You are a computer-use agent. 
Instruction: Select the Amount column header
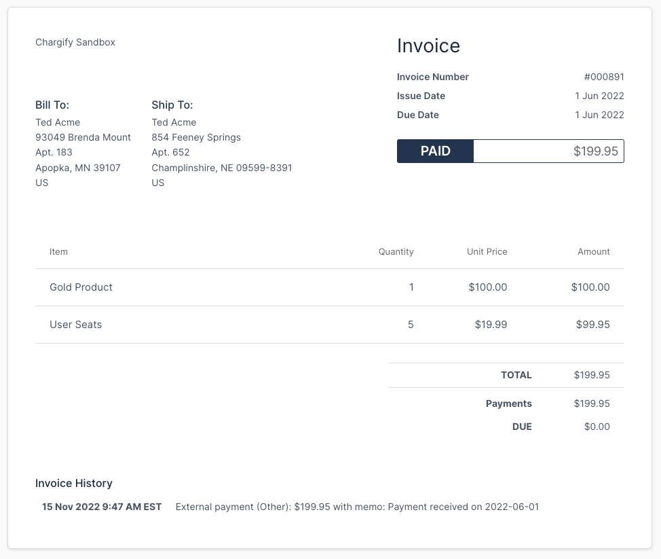pyautogui.click(x=594, y=251)
